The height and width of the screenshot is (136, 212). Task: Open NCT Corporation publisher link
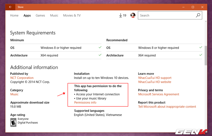pos(22,78)
